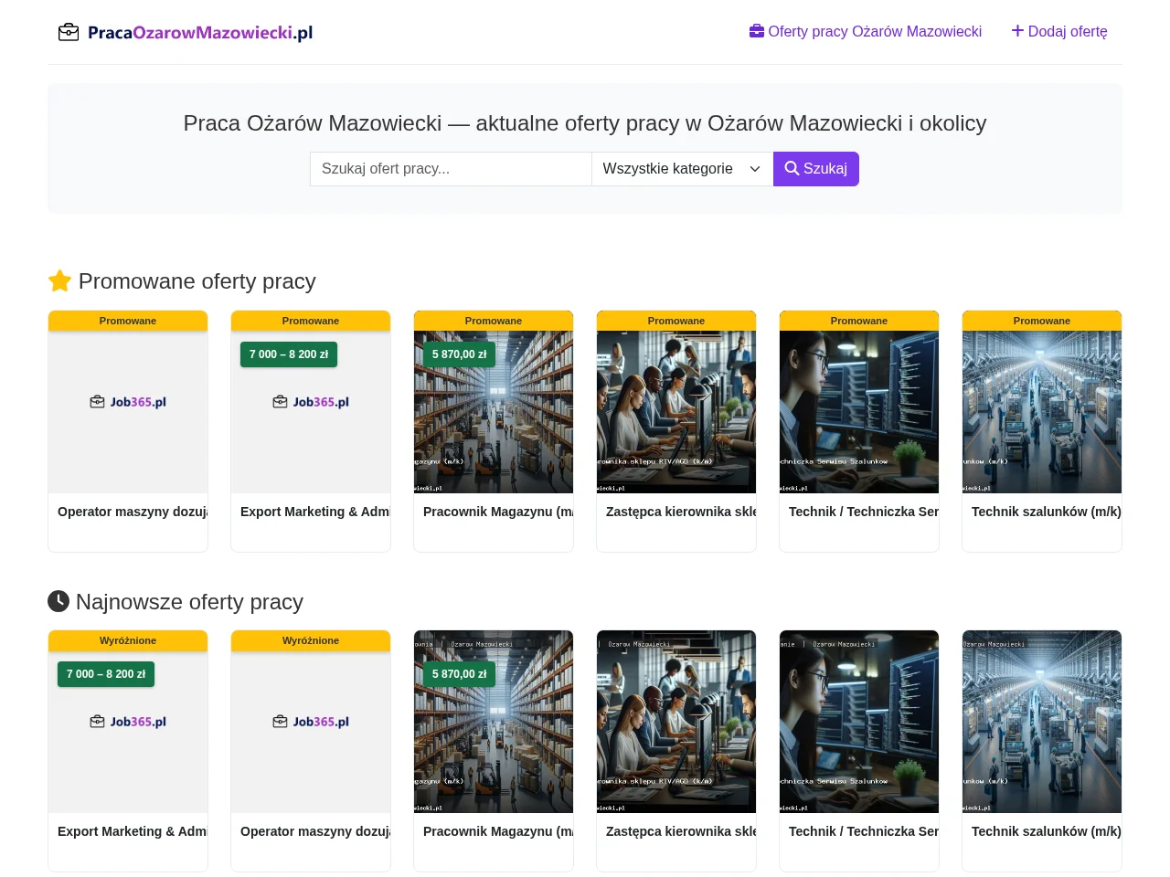The width and height of the screenshot is (1170, 877).
Task: Click Wyróżnione label above newest Export Marketing card
Action: click(x=128, y=640)
